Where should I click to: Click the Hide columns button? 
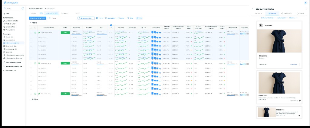139,18
